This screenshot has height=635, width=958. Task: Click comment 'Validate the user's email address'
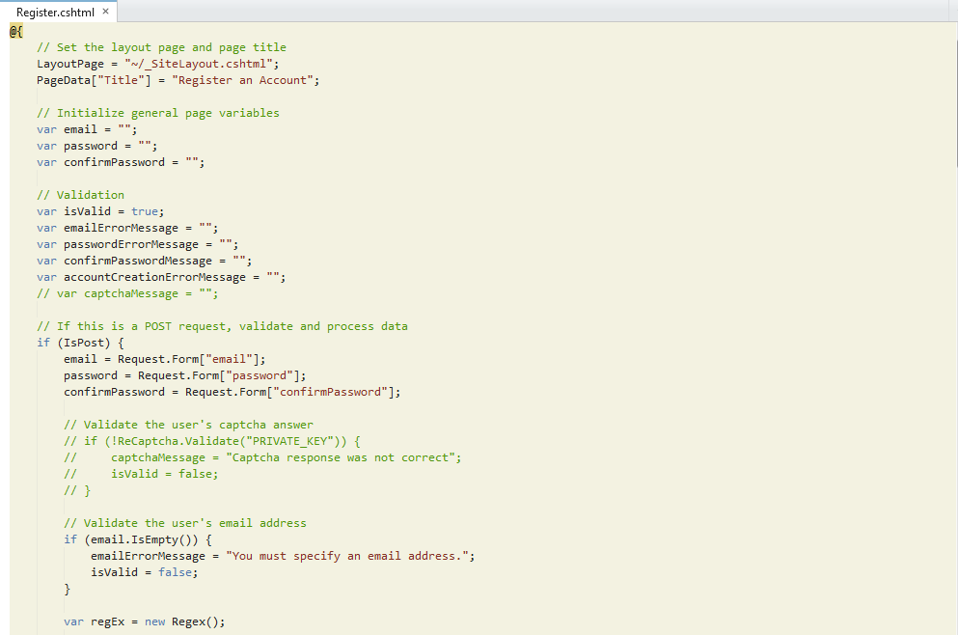pyautogui.click(x=185, y=523)
